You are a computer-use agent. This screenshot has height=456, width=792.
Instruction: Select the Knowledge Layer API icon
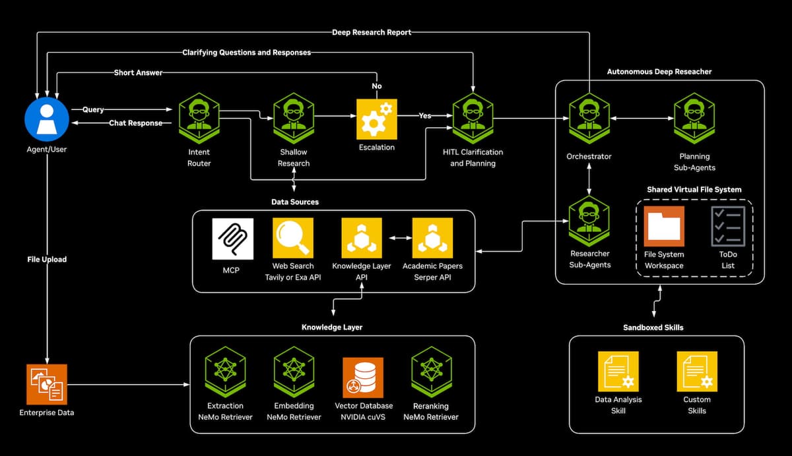(362, 239)
